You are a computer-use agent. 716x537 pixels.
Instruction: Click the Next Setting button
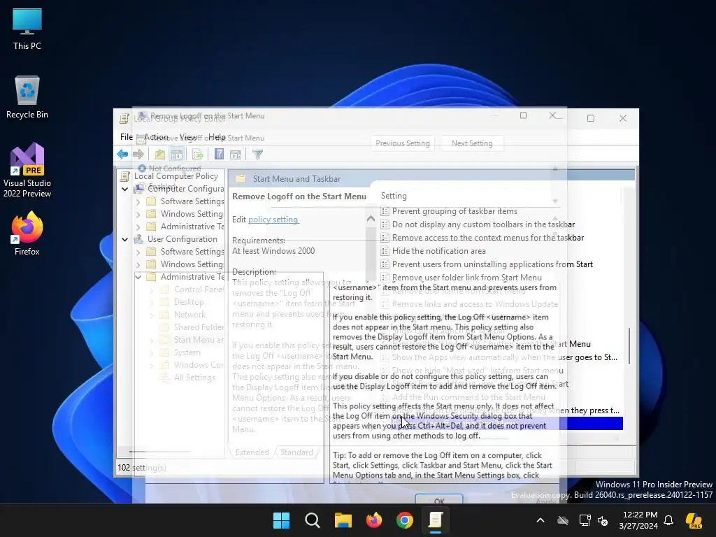(472, 143)
